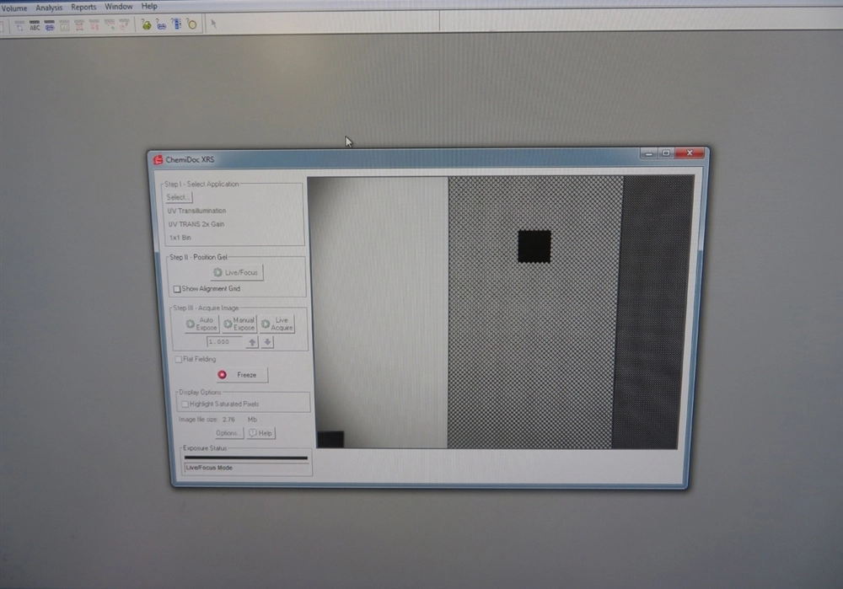
Task: Click the exposure time input field
Action: [224, 343]
